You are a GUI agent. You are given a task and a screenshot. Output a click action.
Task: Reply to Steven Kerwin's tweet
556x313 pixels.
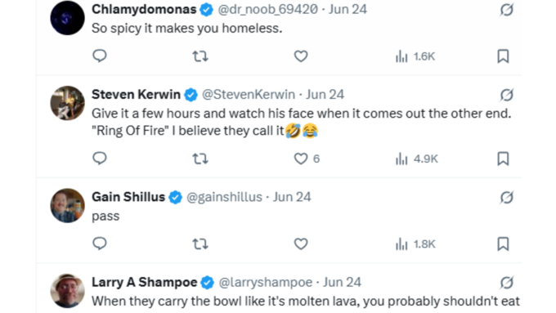pos(100,159)
